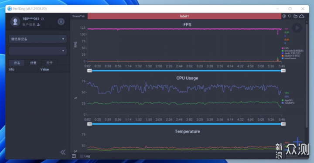This screenshot has width=314, height=163.
Task: Switch to the 关于 tab
Action: (x=49, y=63)
